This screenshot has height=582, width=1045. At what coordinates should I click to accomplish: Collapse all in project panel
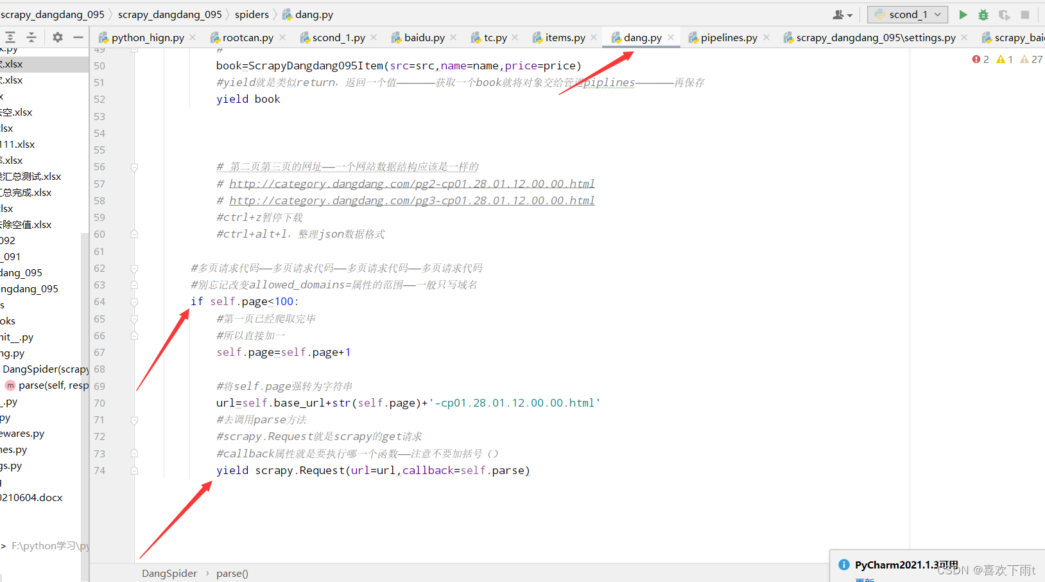pos(31,37)
